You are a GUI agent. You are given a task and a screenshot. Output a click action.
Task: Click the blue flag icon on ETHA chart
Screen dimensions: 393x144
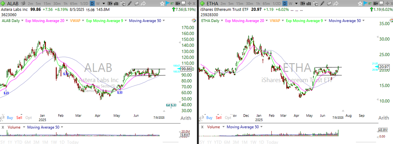pyautogui.click(x=365, y=3)
